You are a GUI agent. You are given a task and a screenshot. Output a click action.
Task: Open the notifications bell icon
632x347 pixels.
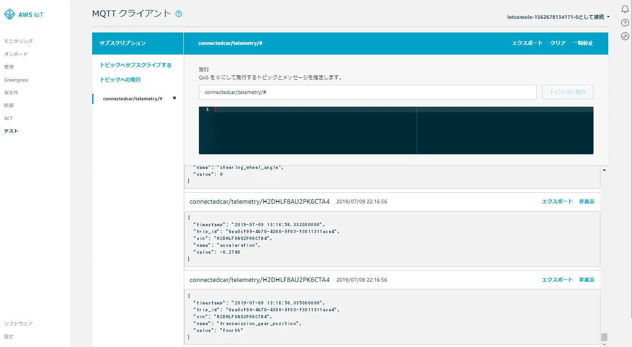coord(625,9)
